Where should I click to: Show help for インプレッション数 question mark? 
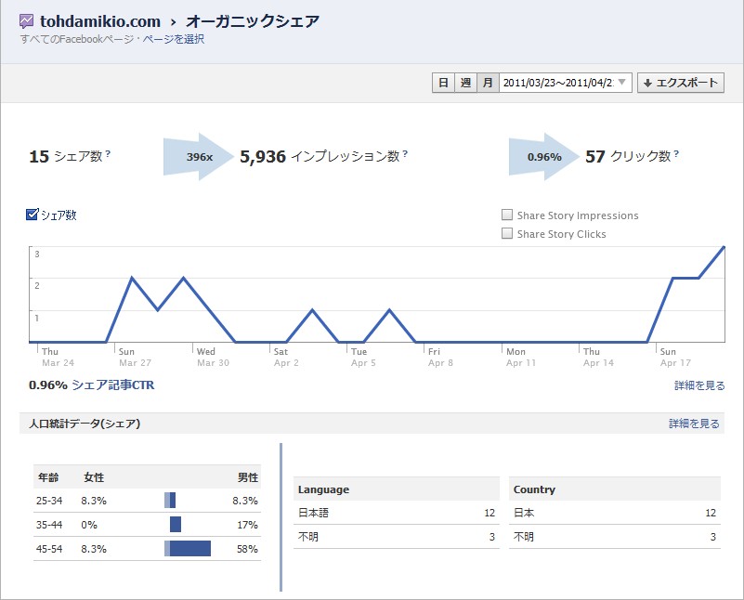coord(405,153)
